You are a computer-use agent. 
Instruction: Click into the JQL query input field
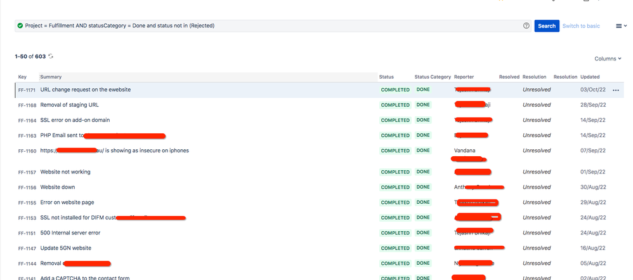tap(273, 25)
